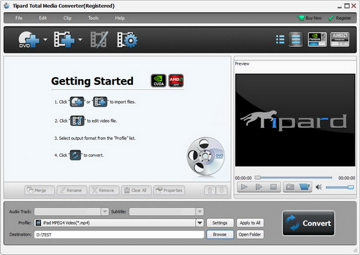Click the Edit video toolbar icon
Screen dimensions: 360x255
99,40
